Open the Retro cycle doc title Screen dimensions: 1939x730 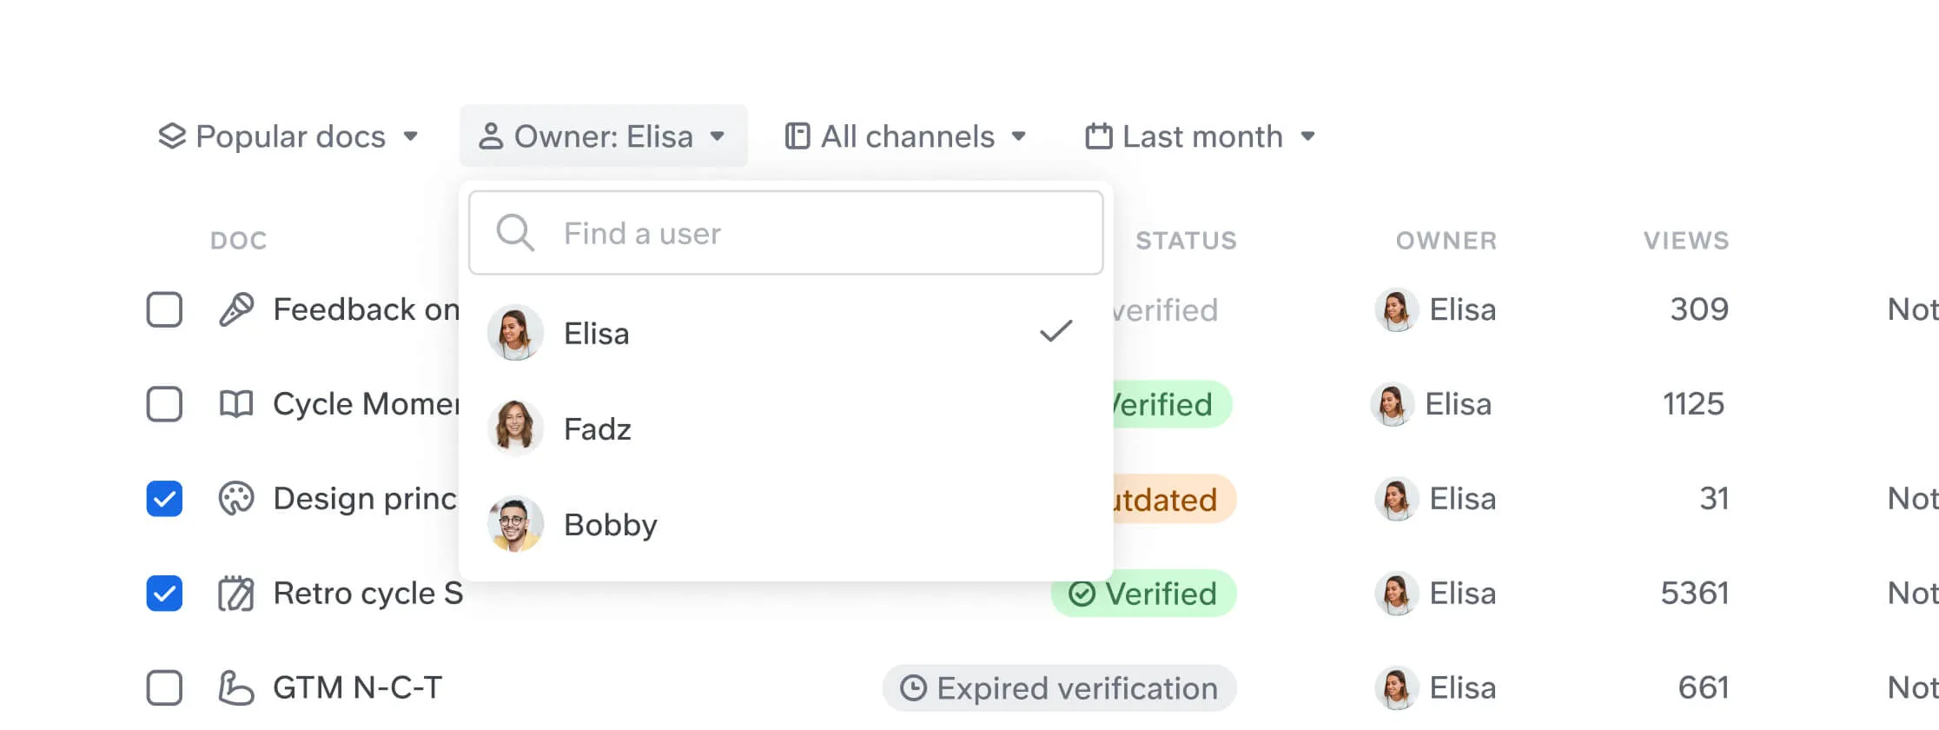367,594
